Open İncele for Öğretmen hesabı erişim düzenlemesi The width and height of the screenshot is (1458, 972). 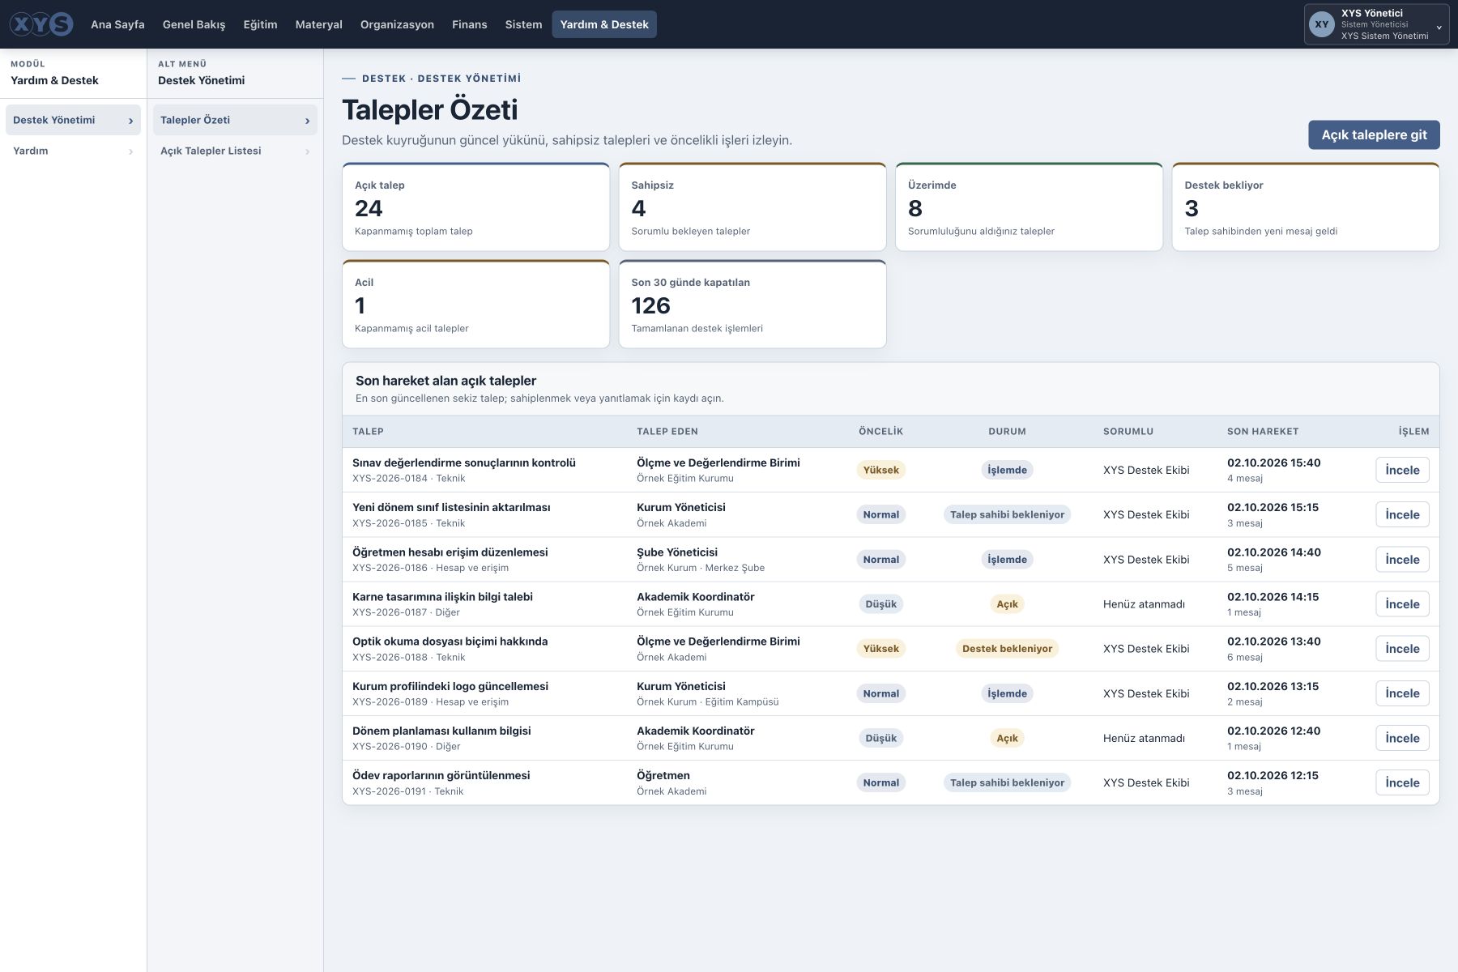1402,559
